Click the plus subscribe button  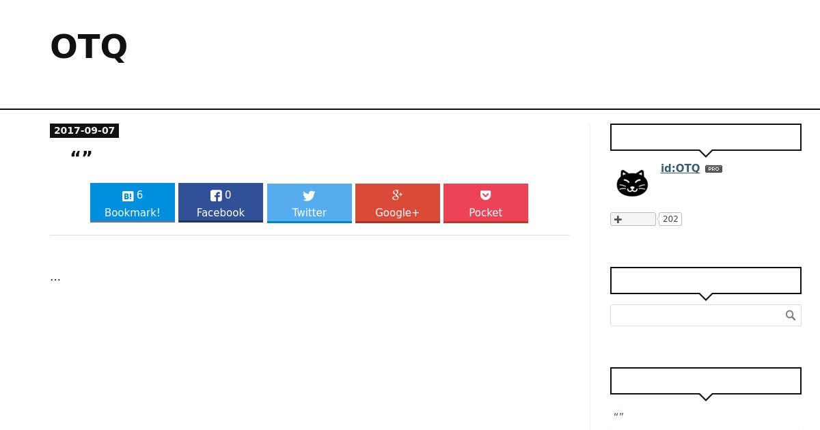(x=633, y=219)
